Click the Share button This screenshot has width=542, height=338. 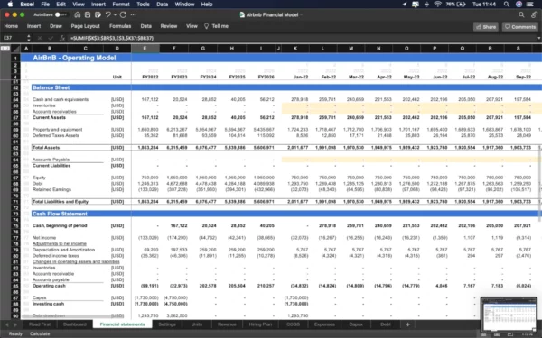(x=486, y=26)
